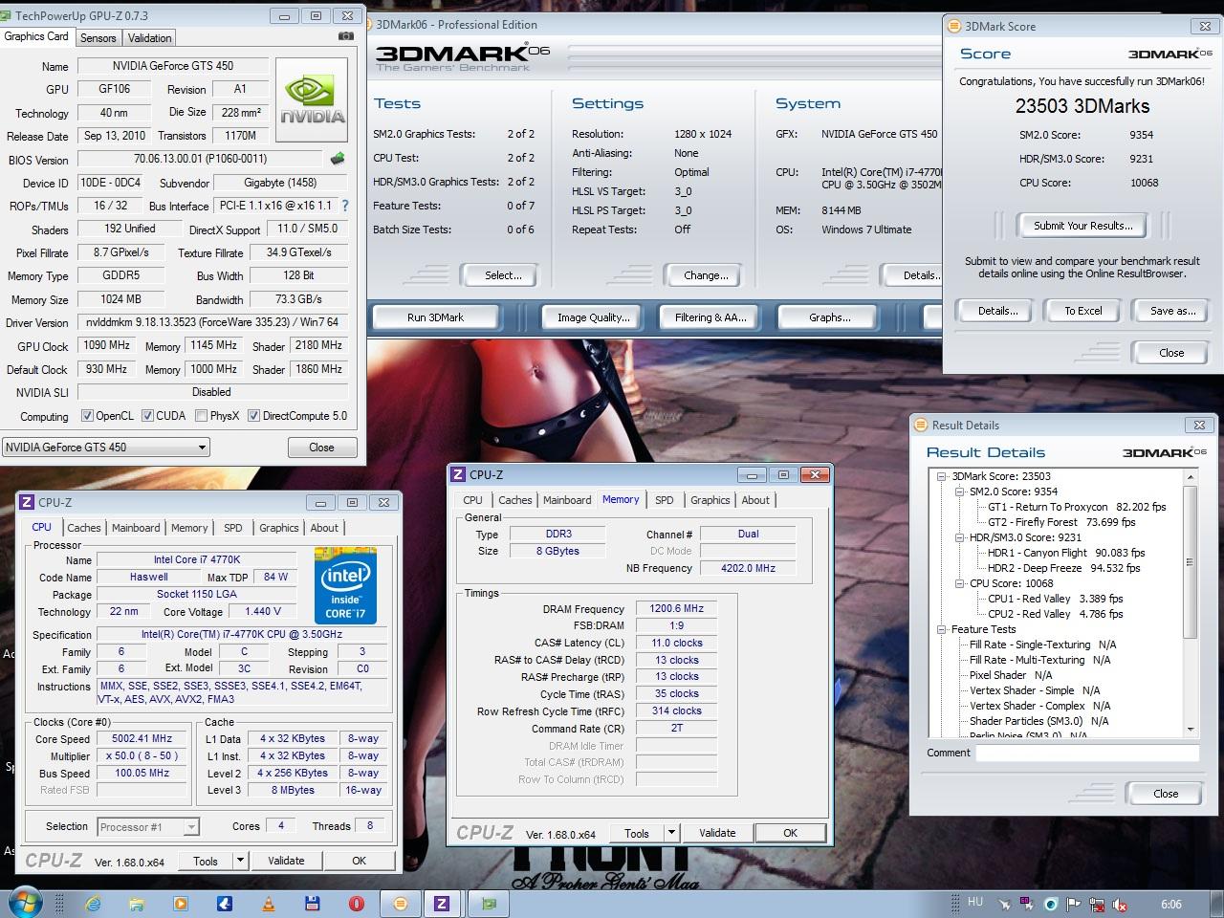This screenshot has width=1224, height=918.
Task: Click the GPU-Z camera screenshot icon
Action: click(345, 36)
